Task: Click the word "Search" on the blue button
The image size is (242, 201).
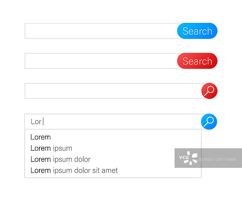Action: pyautogui.click(x=197, y=31)
